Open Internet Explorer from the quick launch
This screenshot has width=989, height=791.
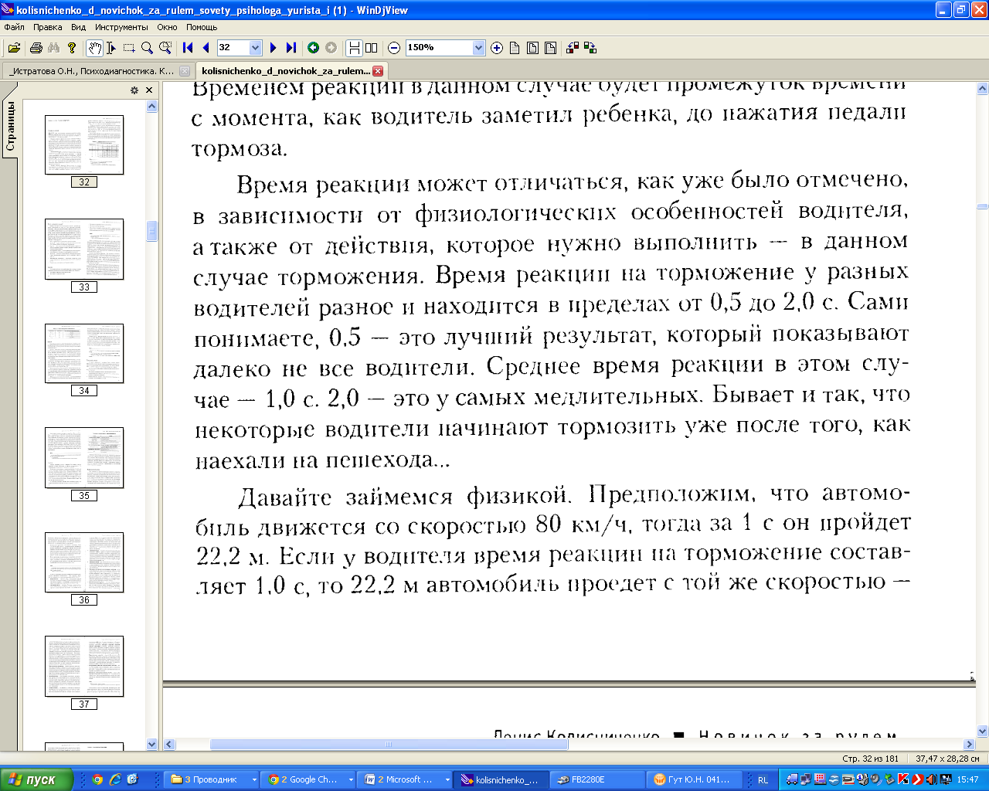[115, 779]
